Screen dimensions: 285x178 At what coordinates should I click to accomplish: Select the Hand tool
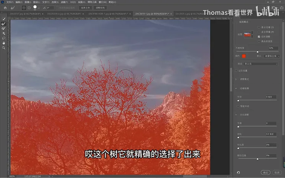click(3, 43)
